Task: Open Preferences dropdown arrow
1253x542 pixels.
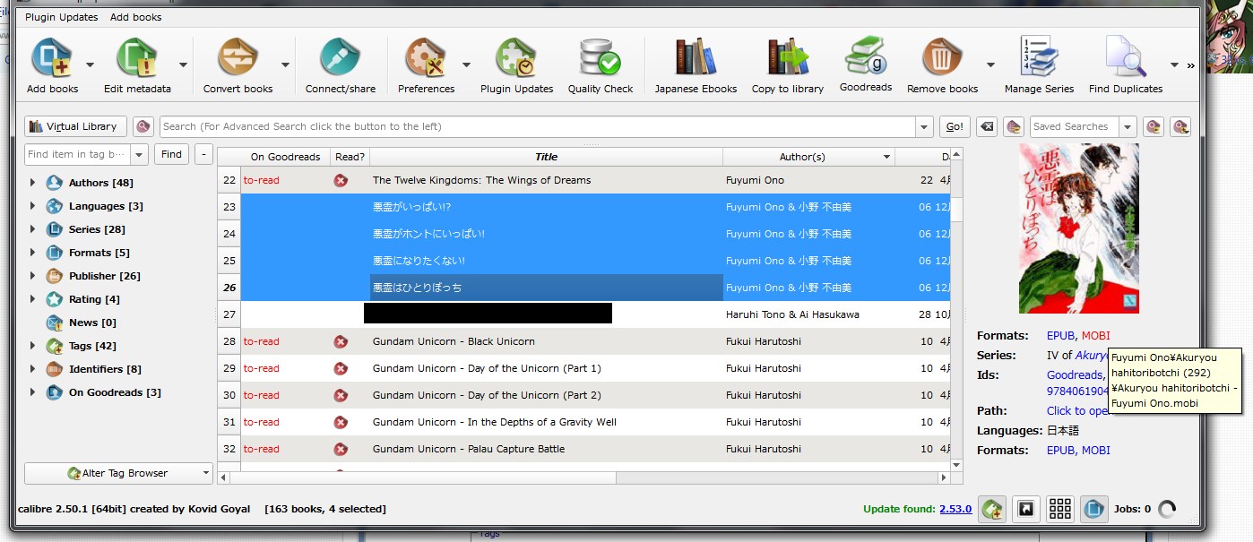Action: 466,65
